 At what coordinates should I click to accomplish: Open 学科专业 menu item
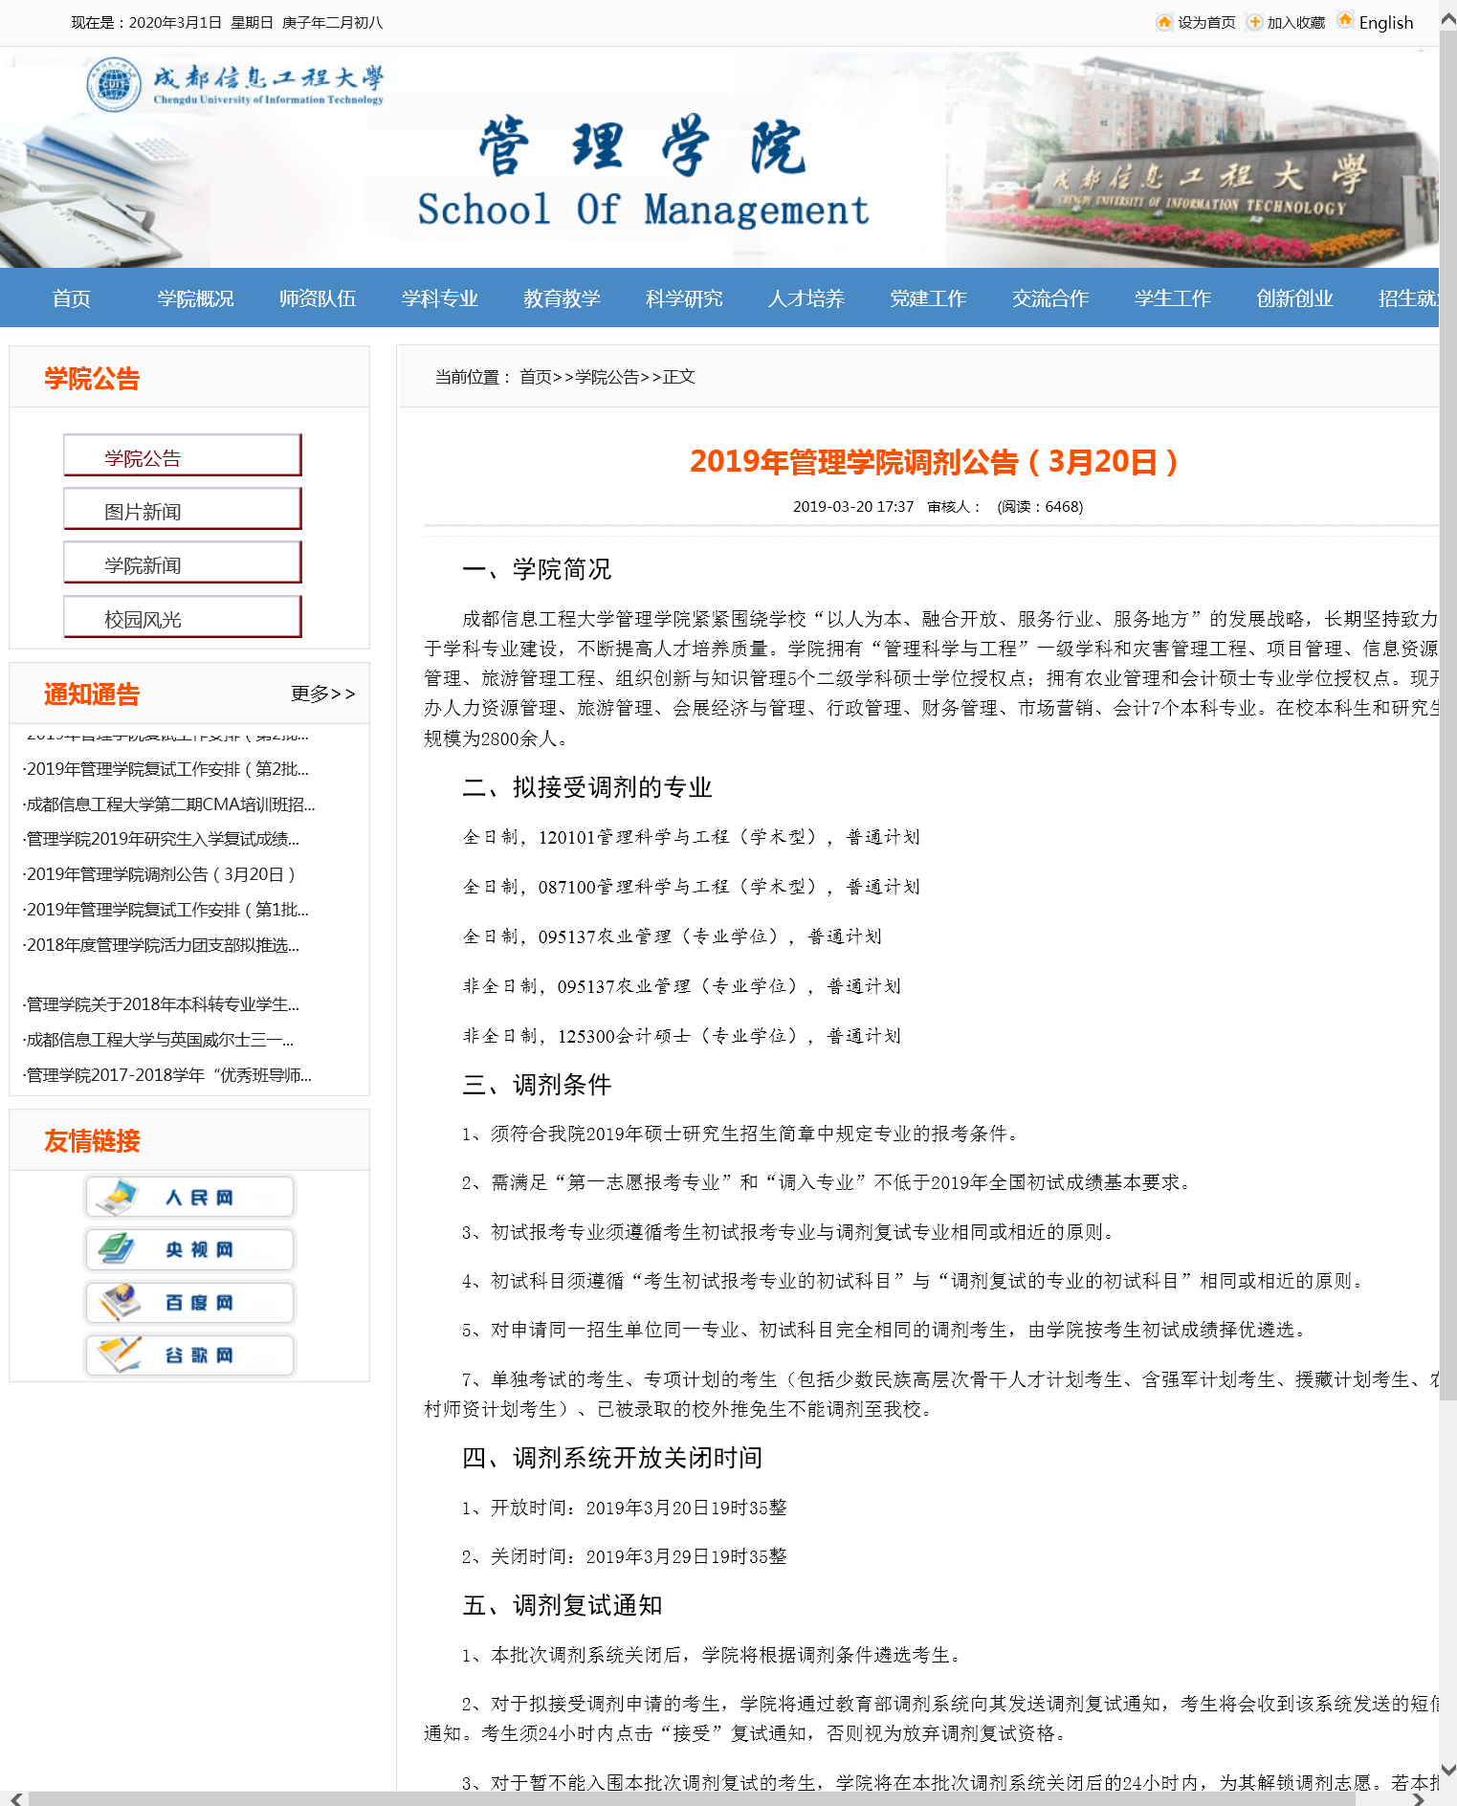(440, 298)
